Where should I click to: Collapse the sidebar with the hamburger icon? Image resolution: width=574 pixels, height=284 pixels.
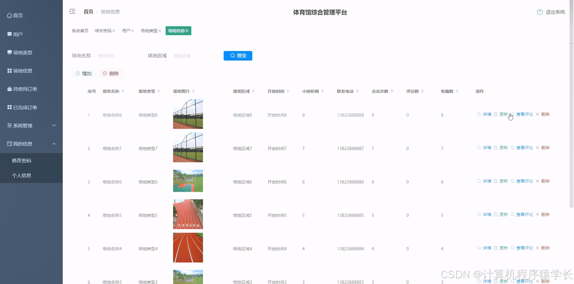72,12
